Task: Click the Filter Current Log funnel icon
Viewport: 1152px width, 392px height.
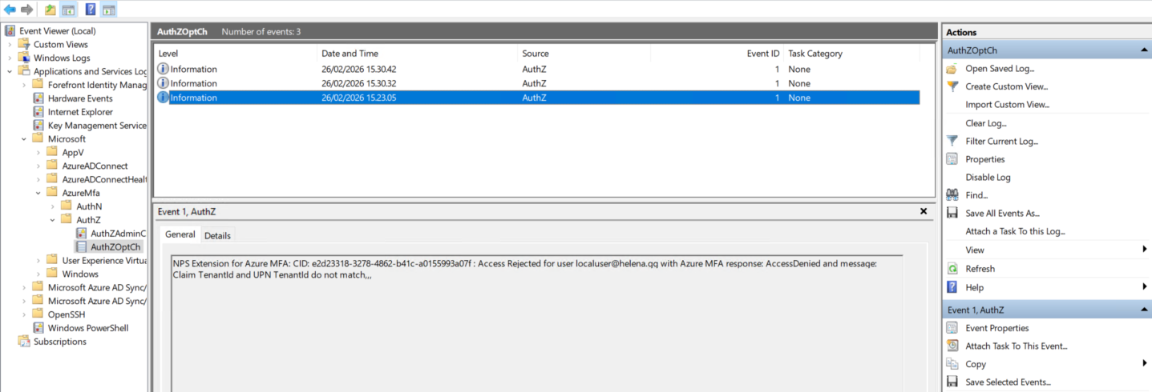Action: coord(952,141)
